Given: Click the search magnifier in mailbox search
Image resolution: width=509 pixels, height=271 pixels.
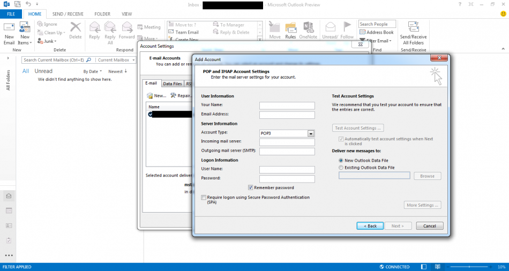Looking at the screenshot, I should pos(88,60).
